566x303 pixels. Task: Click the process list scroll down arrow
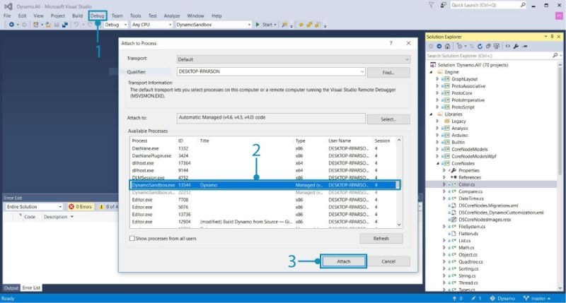pyautogui.click(x=399, y=225)
